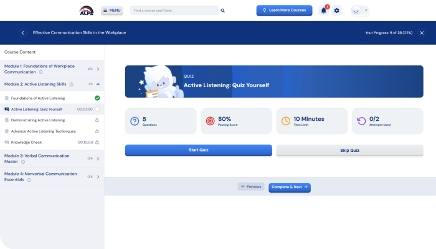Click the search magnifier icon
The width and height of the screenshot is (436, 249).
click(223, 11)
